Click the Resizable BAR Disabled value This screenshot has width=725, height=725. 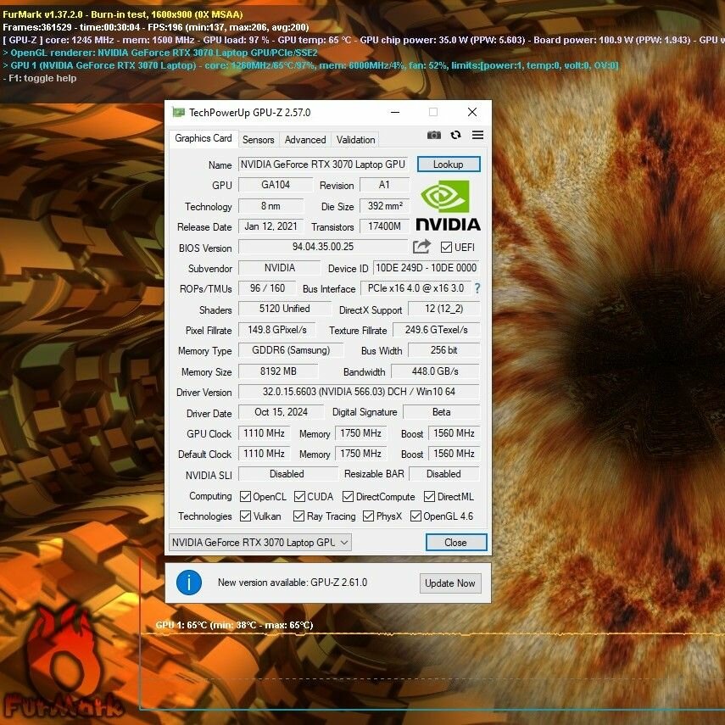(x=443, y=474)
